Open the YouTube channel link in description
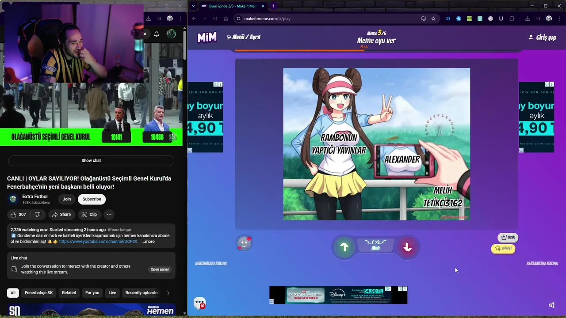The height and width of the screenshot is (318, 566). point(99,242)
